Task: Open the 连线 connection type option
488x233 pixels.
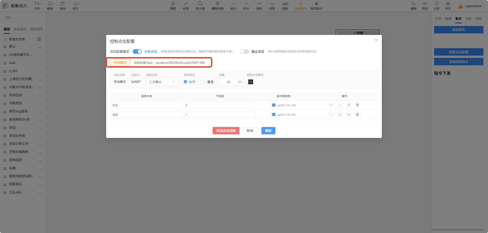Action: click(x=259, y=6)
